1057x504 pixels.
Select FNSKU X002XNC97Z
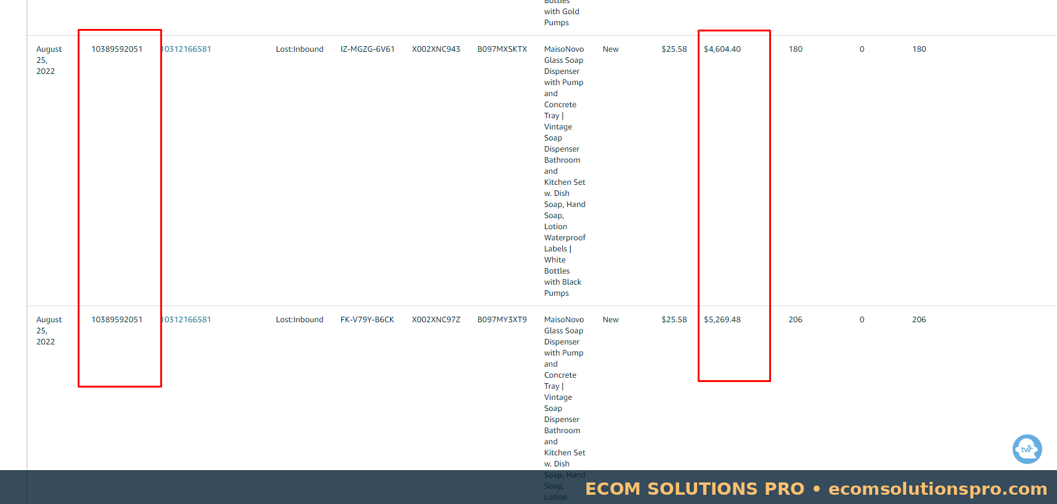point(436,320)
